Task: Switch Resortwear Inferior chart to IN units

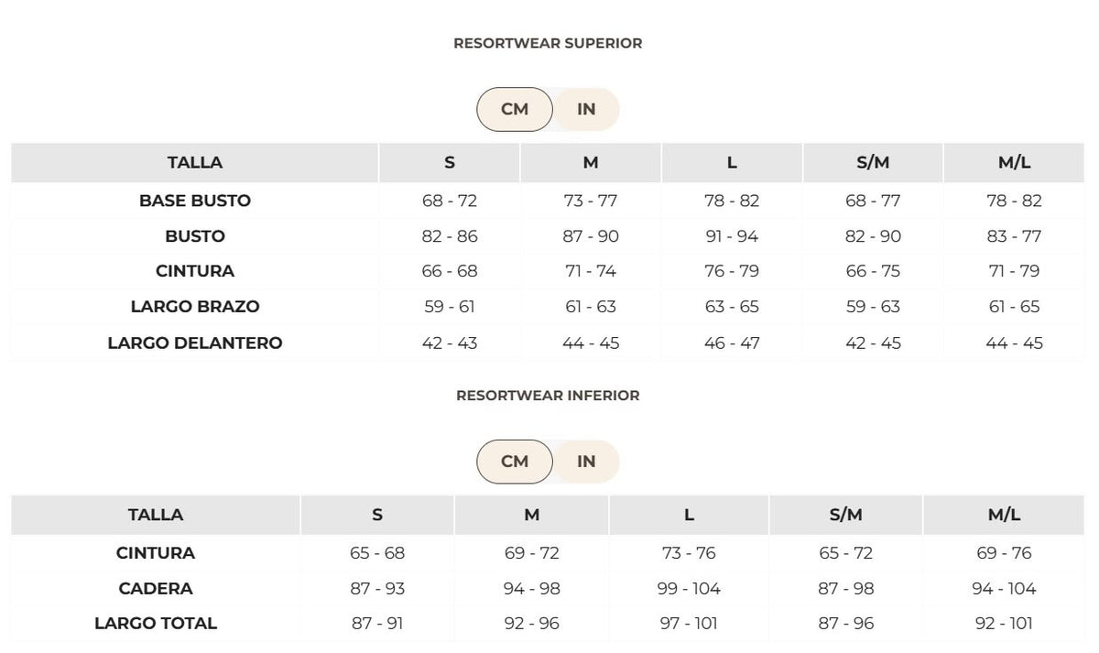Action: [587, 462]
